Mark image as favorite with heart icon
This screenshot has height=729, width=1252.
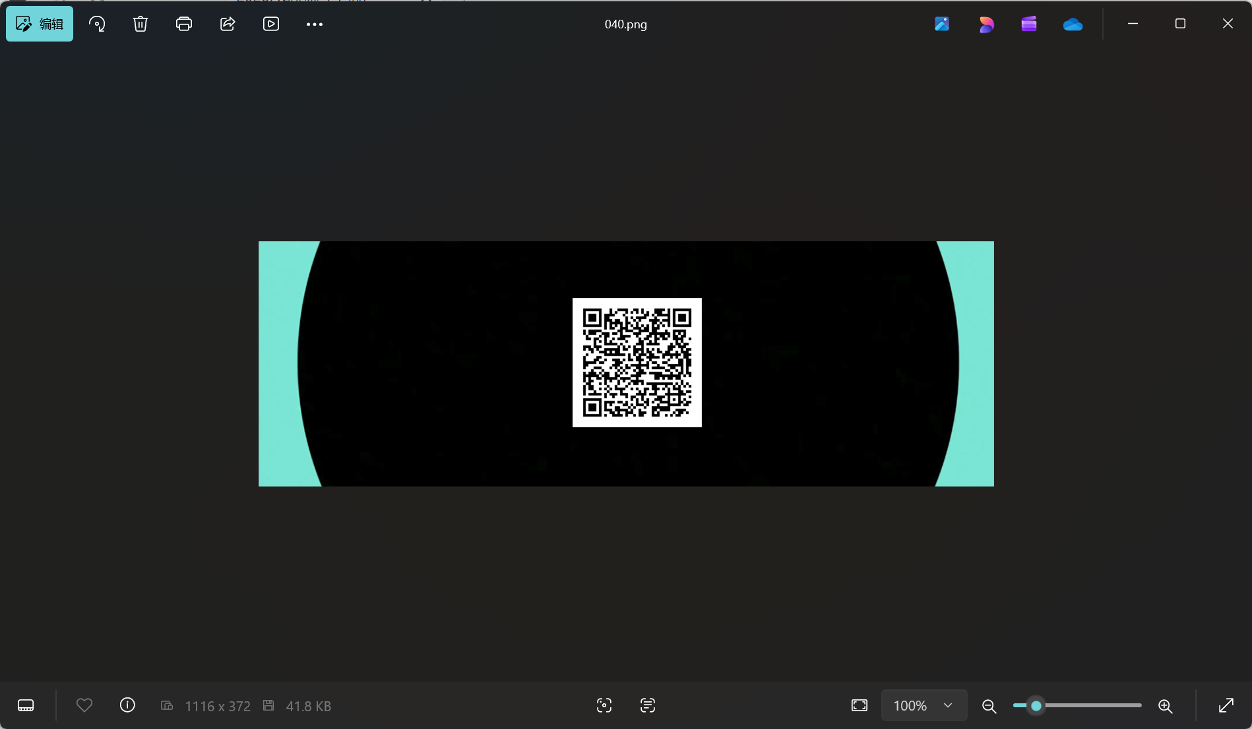pos(84,705)
